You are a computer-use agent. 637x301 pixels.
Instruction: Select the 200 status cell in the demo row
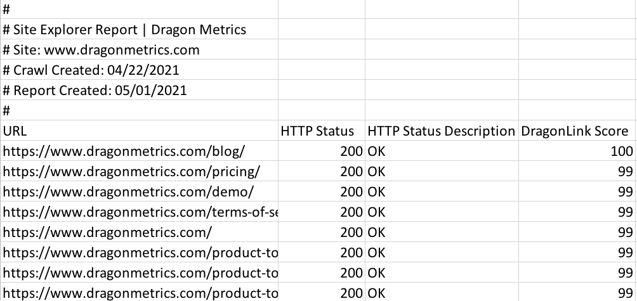coord(351,192)
